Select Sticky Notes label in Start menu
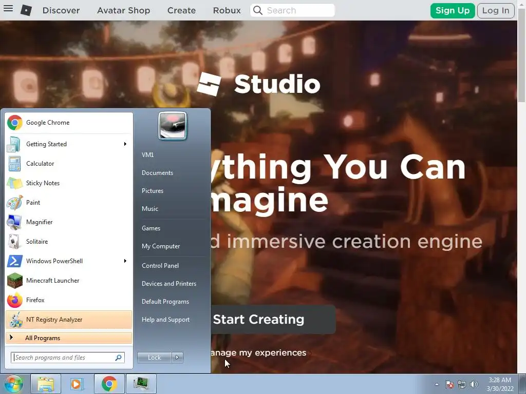This screenshot has width=526, height=394. [43, 183]
